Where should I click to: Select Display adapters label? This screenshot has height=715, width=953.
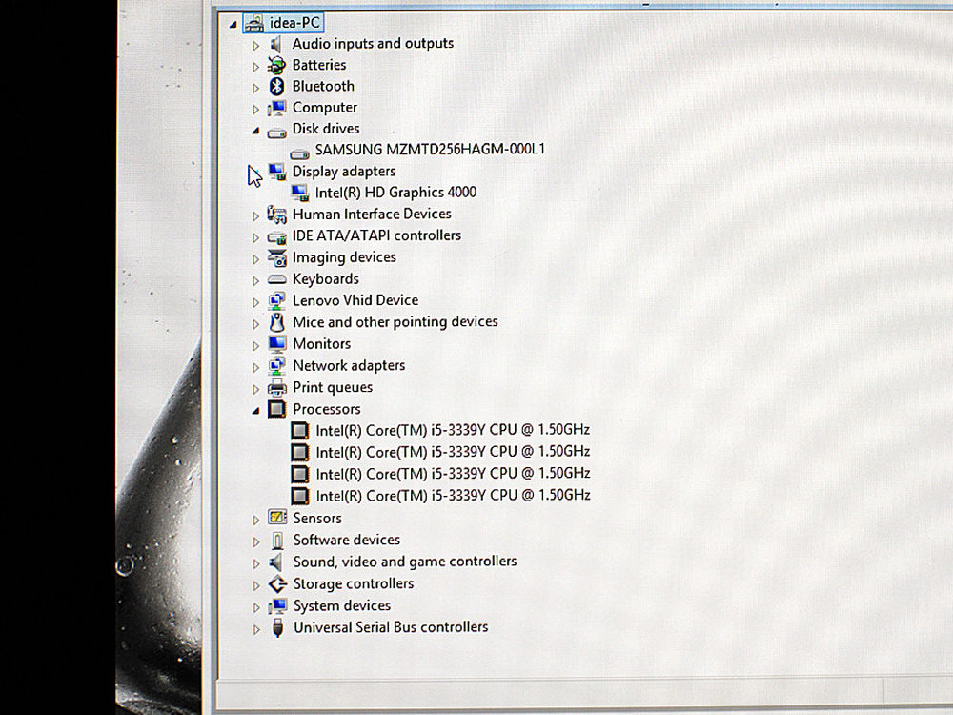tap(344, 172)
